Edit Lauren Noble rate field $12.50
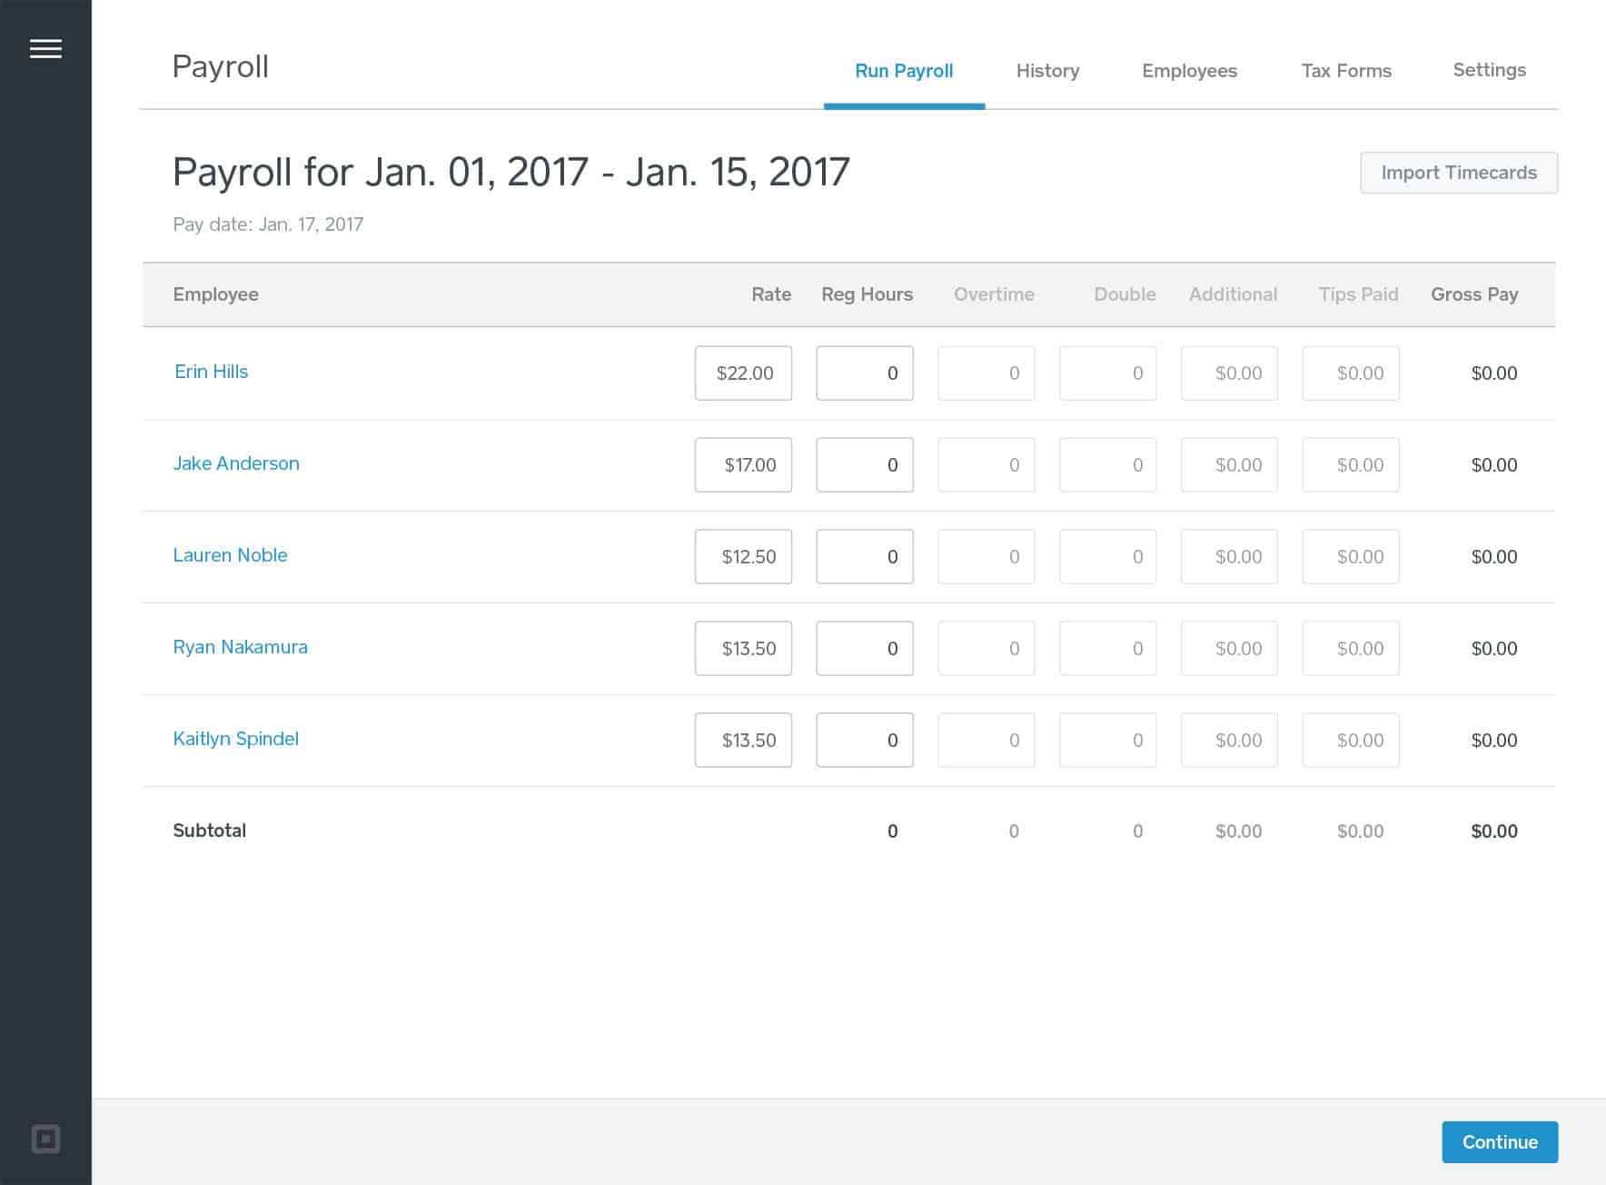Image resolution: width=1606 pixels, height=1185 pixels. coord(743,556)
